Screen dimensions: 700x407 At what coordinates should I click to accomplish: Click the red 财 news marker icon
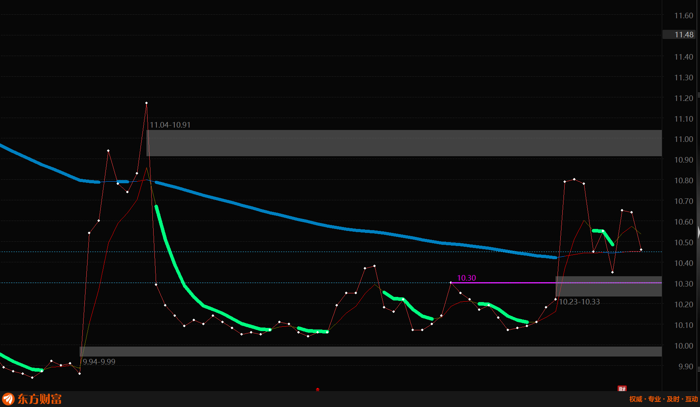(622, 388)
